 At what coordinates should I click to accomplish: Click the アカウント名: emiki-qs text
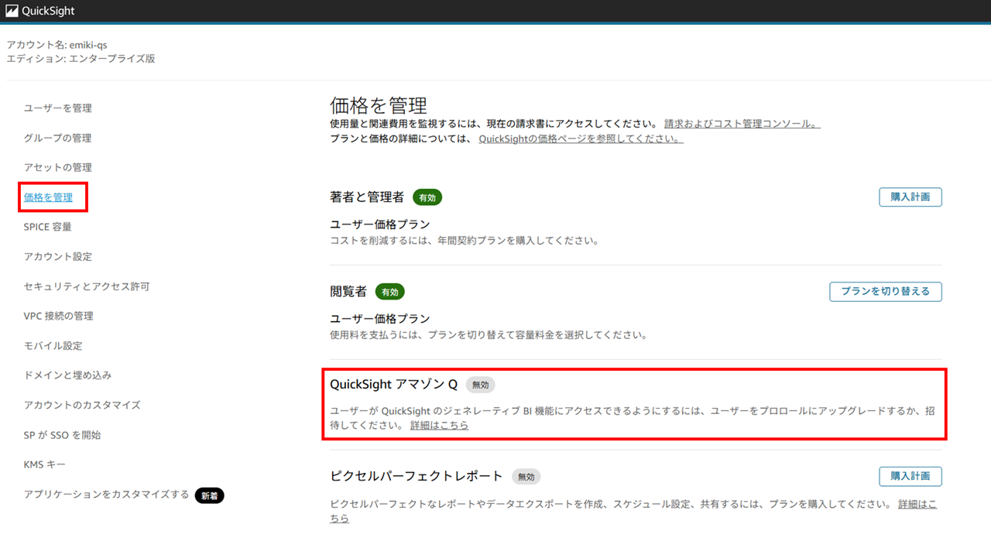[57, 45]
